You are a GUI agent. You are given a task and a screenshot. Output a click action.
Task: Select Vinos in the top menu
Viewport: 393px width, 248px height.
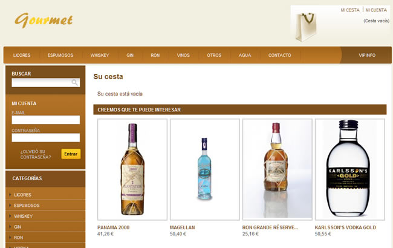point(183,55)
